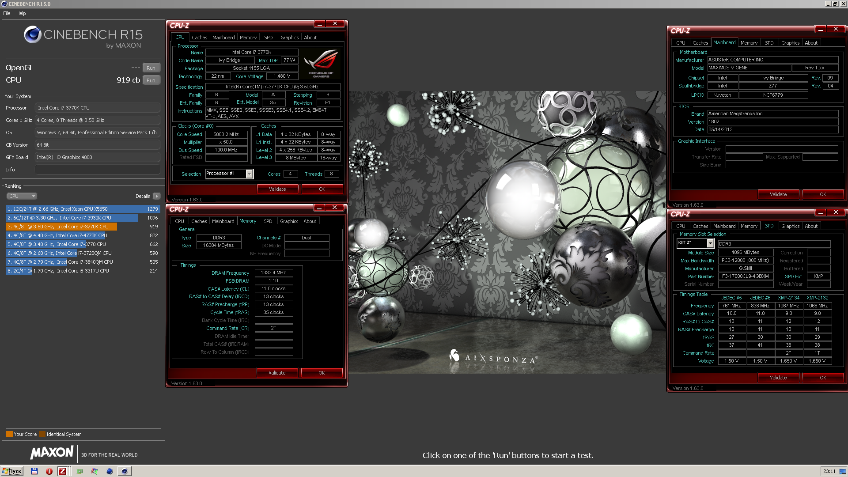
Task: Click the memory Size value 16384 MBytes
Action: click(219, 246)
